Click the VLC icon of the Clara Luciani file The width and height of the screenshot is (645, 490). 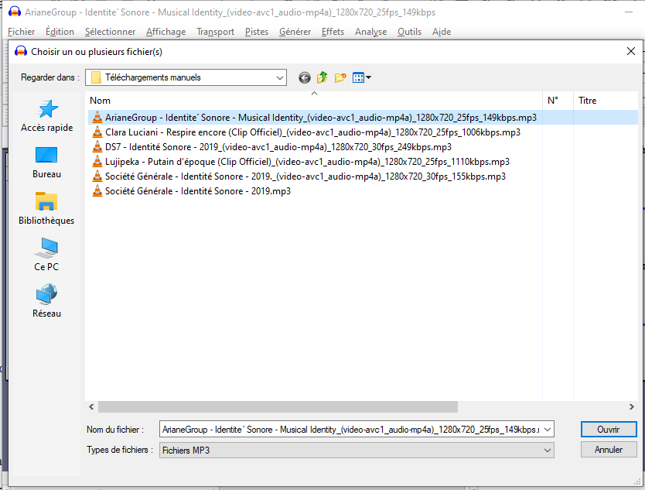(97, 132)
